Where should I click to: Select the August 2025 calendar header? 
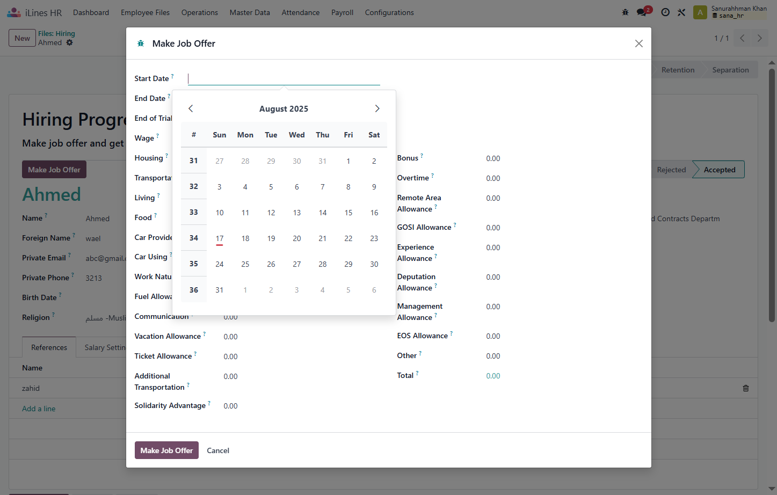tap(284, 108)
